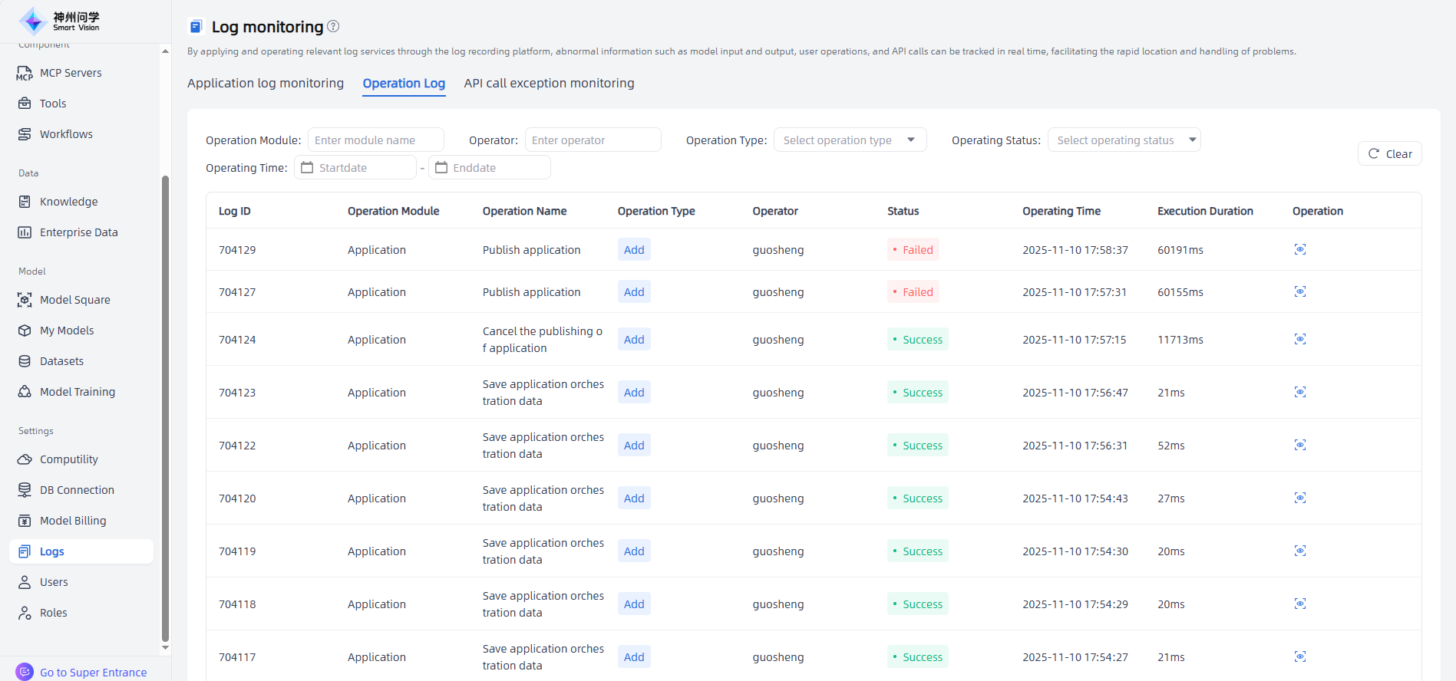
Task: View details icon for log 704124
Action: pyautogui.click(x=1299, y=339)
